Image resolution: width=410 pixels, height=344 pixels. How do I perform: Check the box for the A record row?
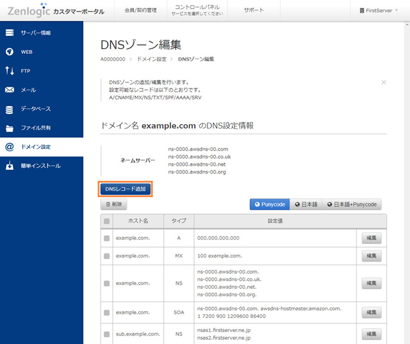click(107, 238)
